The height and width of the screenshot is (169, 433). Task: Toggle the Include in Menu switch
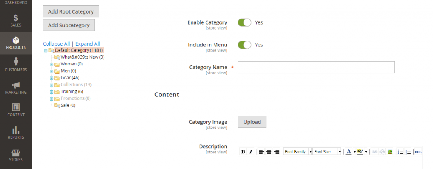245,45
